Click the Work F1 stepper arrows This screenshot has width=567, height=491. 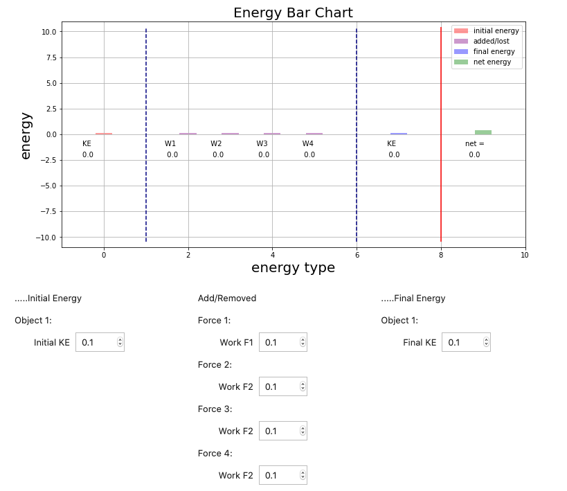point(303,342)
